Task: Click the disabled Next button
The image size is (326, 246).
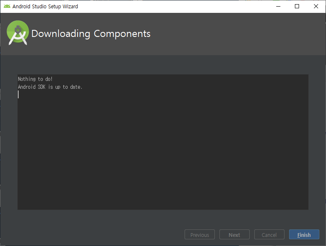Action: (234, 234)
